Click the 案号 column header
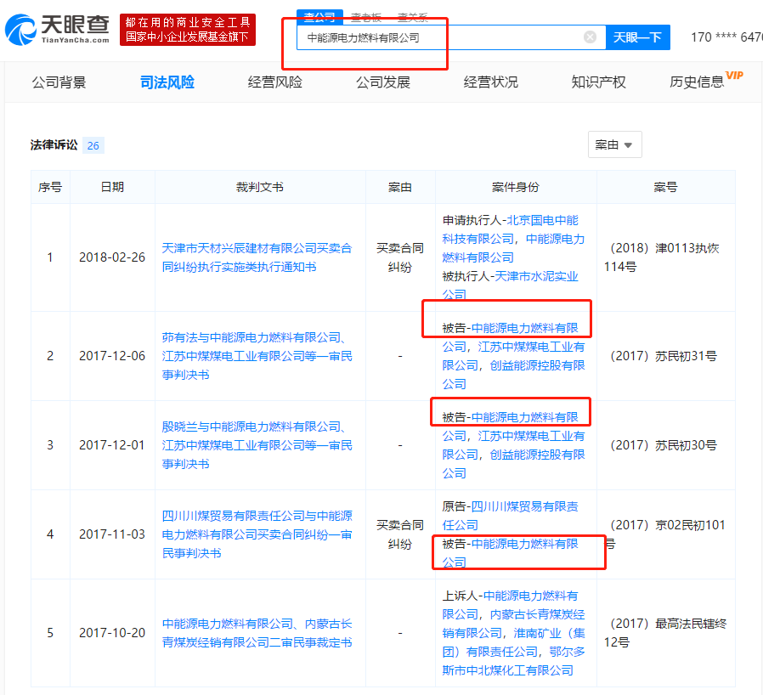 pyautogui.click(x=665, y=188)
